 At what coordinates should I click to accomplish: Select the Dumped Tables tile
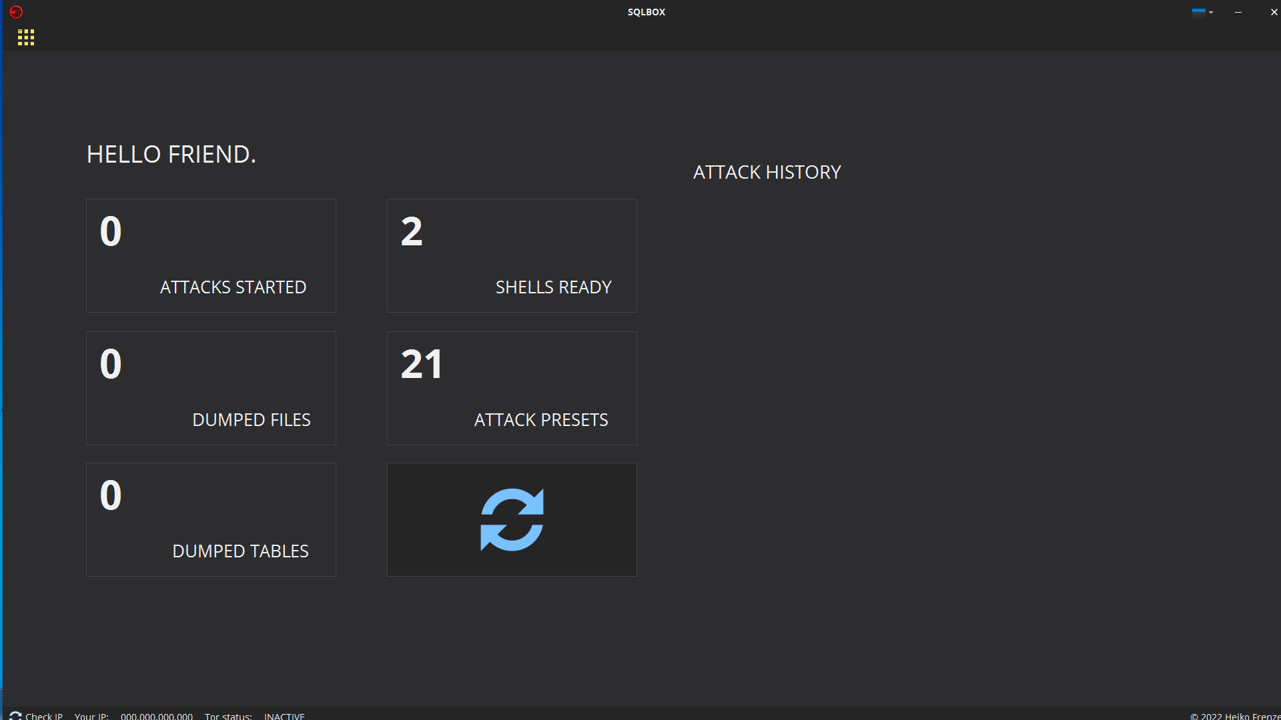(x=211, y=519)
